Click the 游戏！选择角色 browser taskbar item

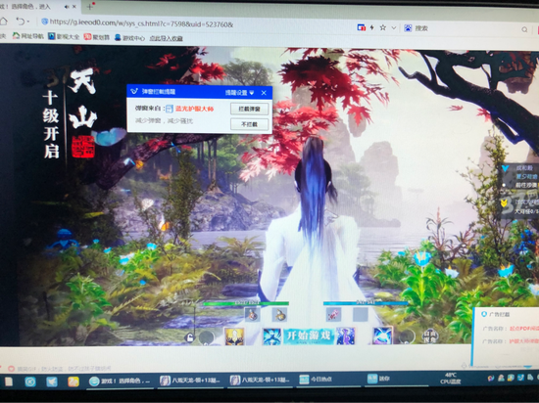[x=120, y=381]
